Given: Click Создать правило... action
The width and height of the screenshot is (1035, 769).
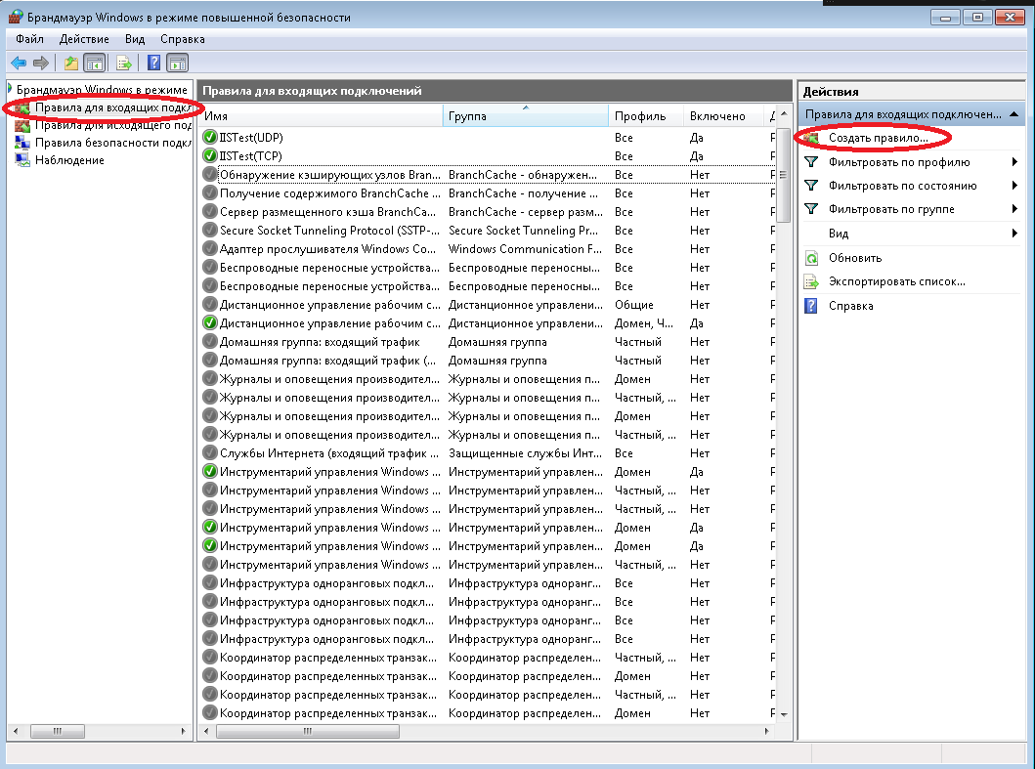Looking at the screenshot, I should pos(878,138).
